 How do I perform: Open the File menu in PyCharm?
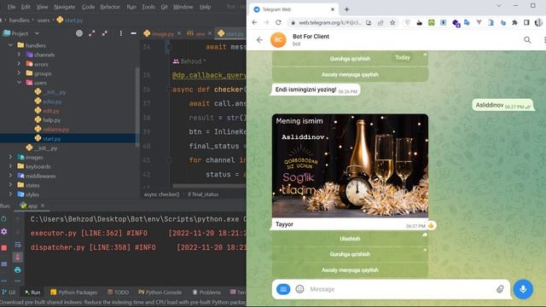pos(11,7)
